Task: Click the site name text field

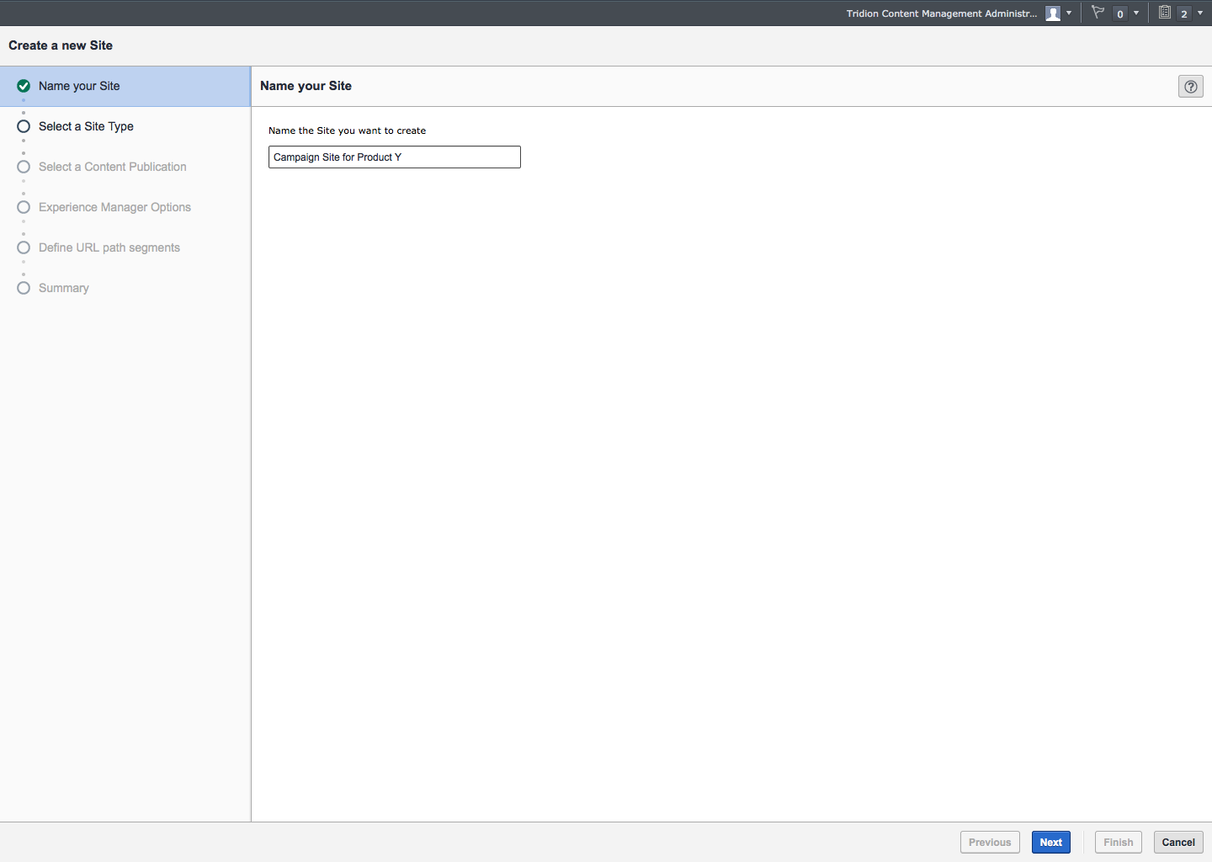Action: [x=394, y=157]
